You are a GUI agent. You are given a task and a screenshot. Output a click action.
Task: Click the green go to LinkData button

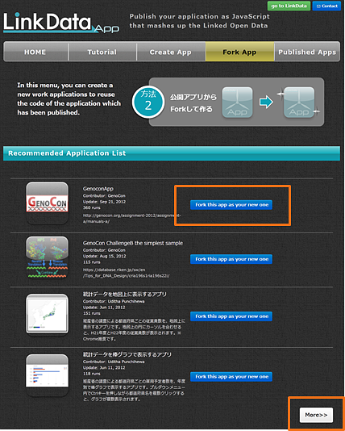coord(289,6)
